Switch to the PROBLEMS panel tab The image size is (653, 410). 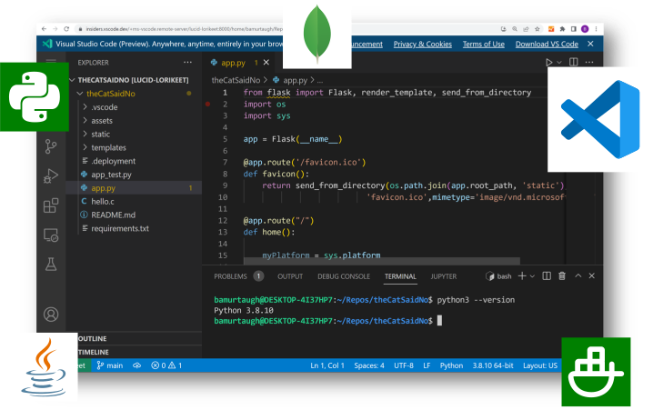pos(230,276)
